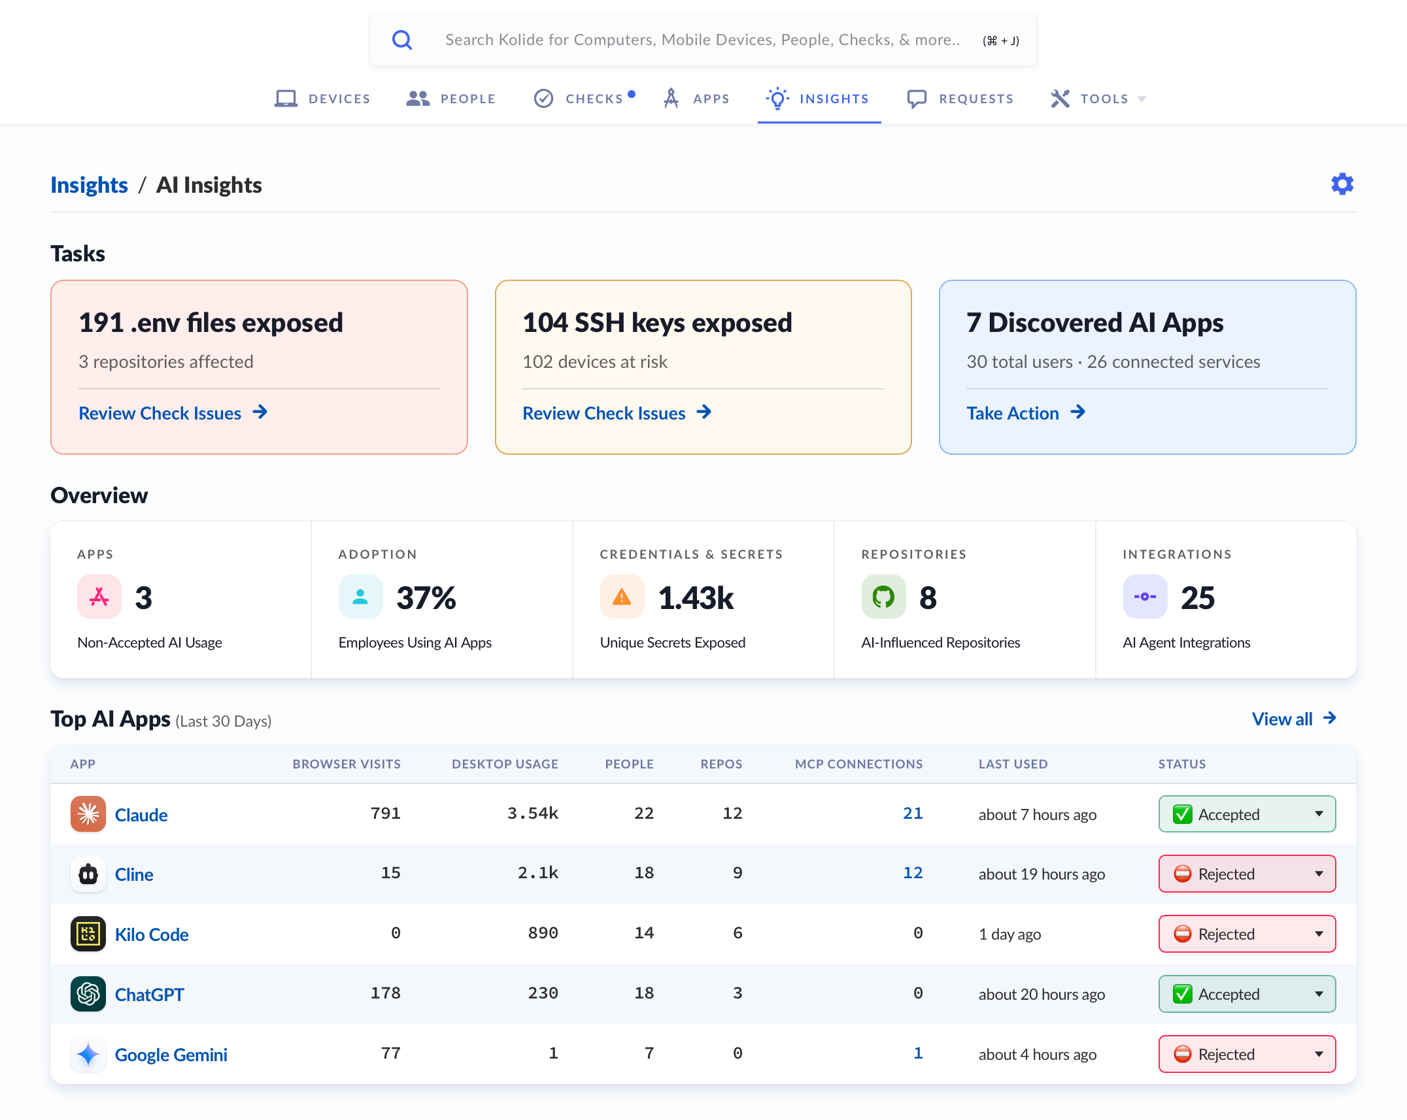Click the ChatGPT logo icon
The height and width of the screenshot is (1120, 1407).
pos(88,994)
